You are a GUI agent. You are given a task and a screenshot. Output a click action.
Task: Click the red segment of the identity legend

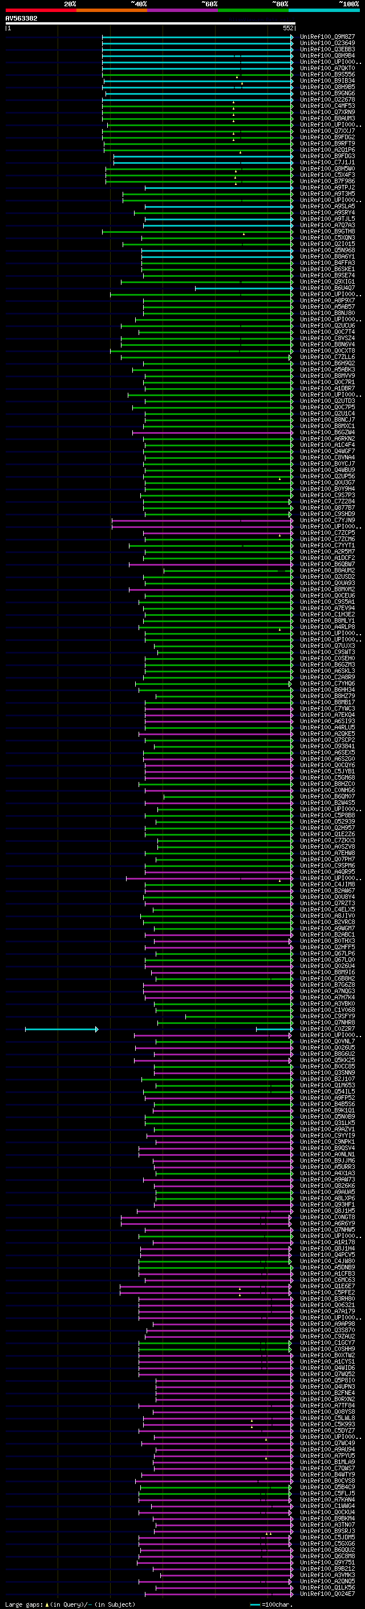tap(40, 10)
